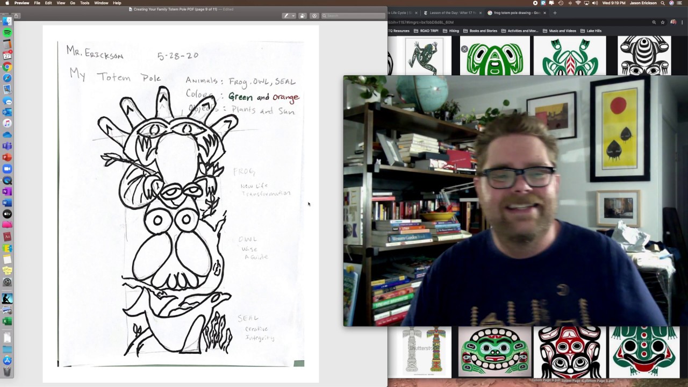The height and width of the screenshot is (387, 688).
Task: Open Zoom app in the dock
Action: [7, 169]
